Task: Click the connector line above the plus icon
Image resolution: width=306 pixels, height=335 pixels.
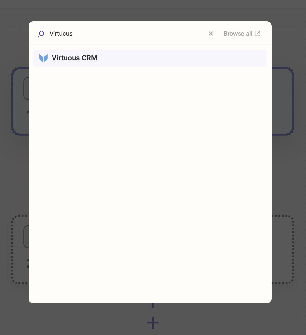Action: click(153, 306)
